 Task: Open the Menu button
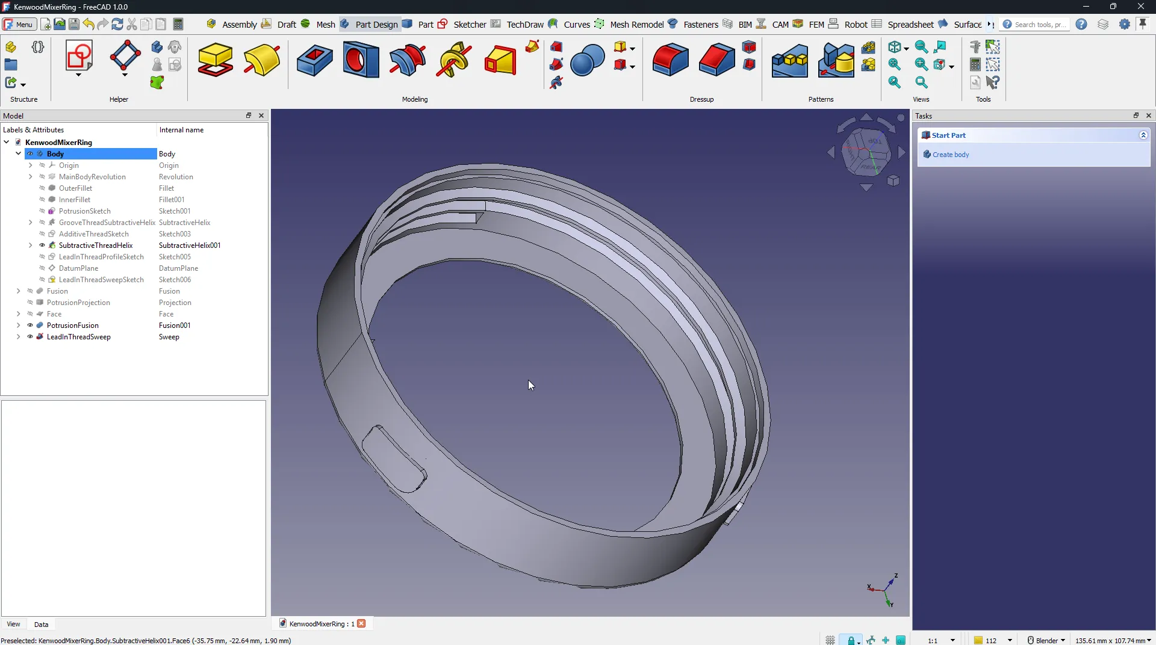point(19,24)
